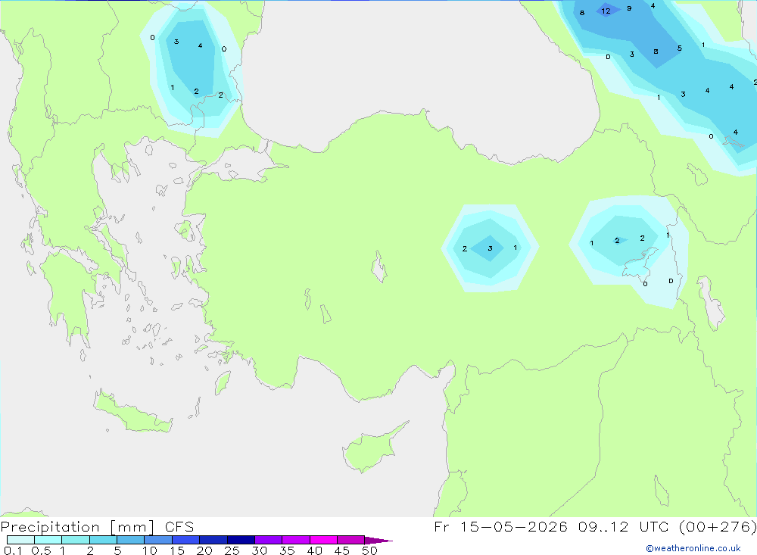Click the '0.1' legend scale label
Image resolution: width=757 pixels, height=555 pixels.
(13, 550)
